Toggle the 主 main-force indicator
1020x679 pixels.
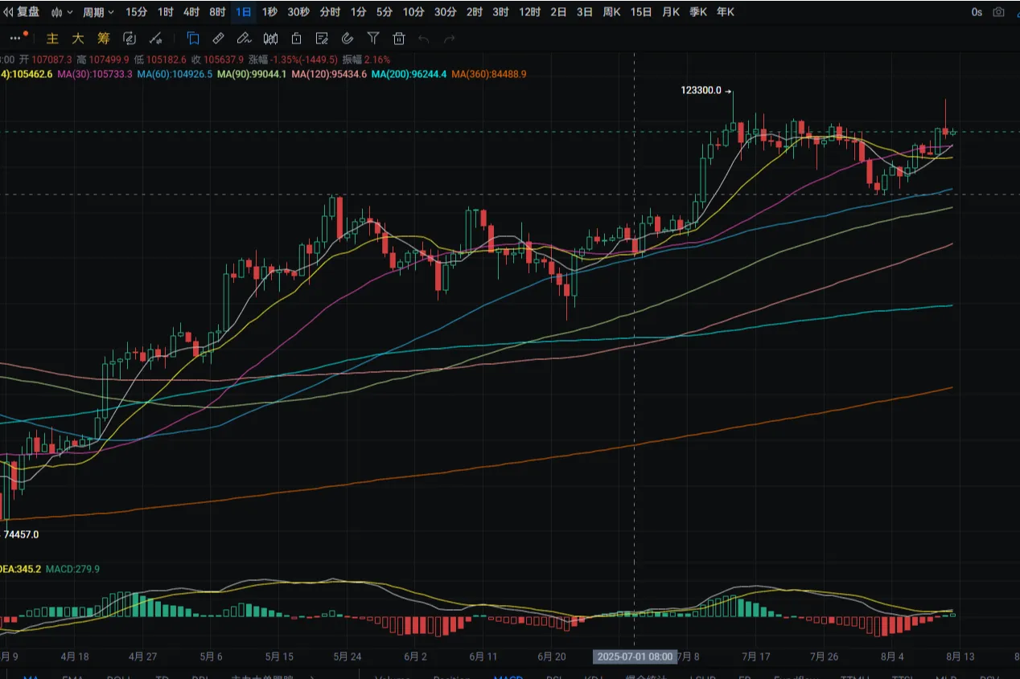tap(52, 38)
